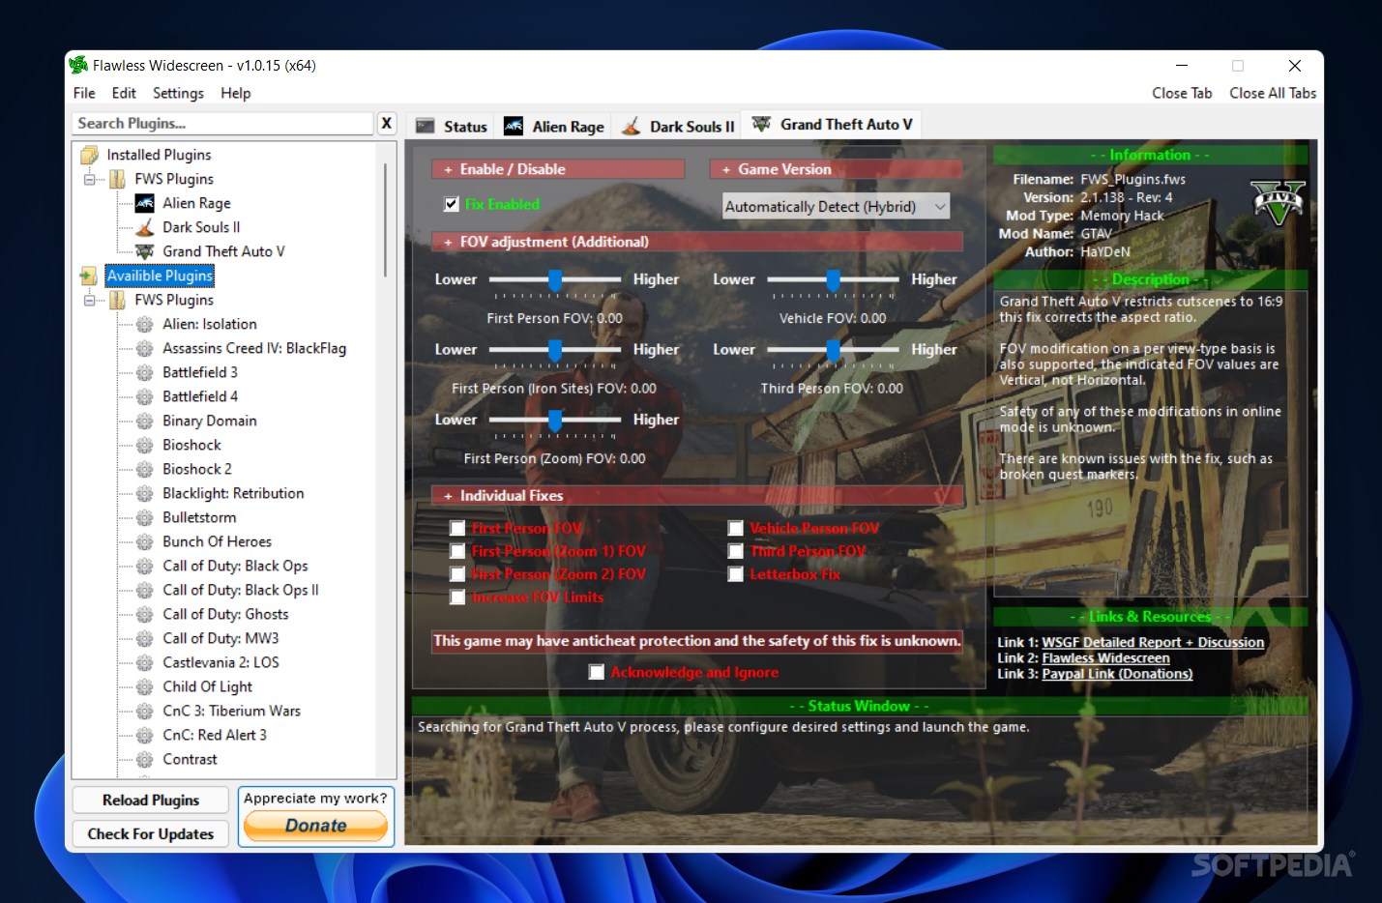Click gear icon beside Assassins Creed IV: BlackFlag

click(x=144, y=348)
